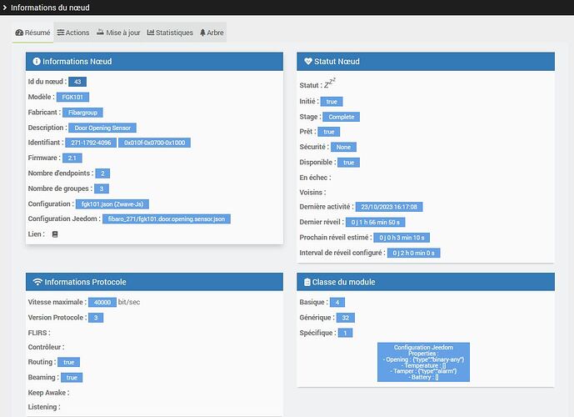
Task: Click the dashboard icon on Résumé tab
Action: (x=19, y=33)
